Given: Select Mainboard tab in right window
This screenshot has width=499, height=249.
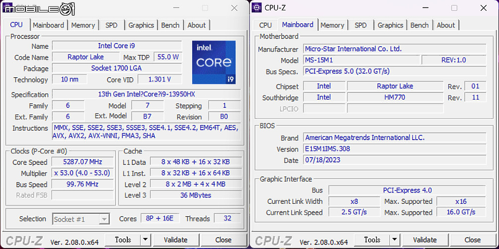Looking at the screenshot, I should point(298,24).
